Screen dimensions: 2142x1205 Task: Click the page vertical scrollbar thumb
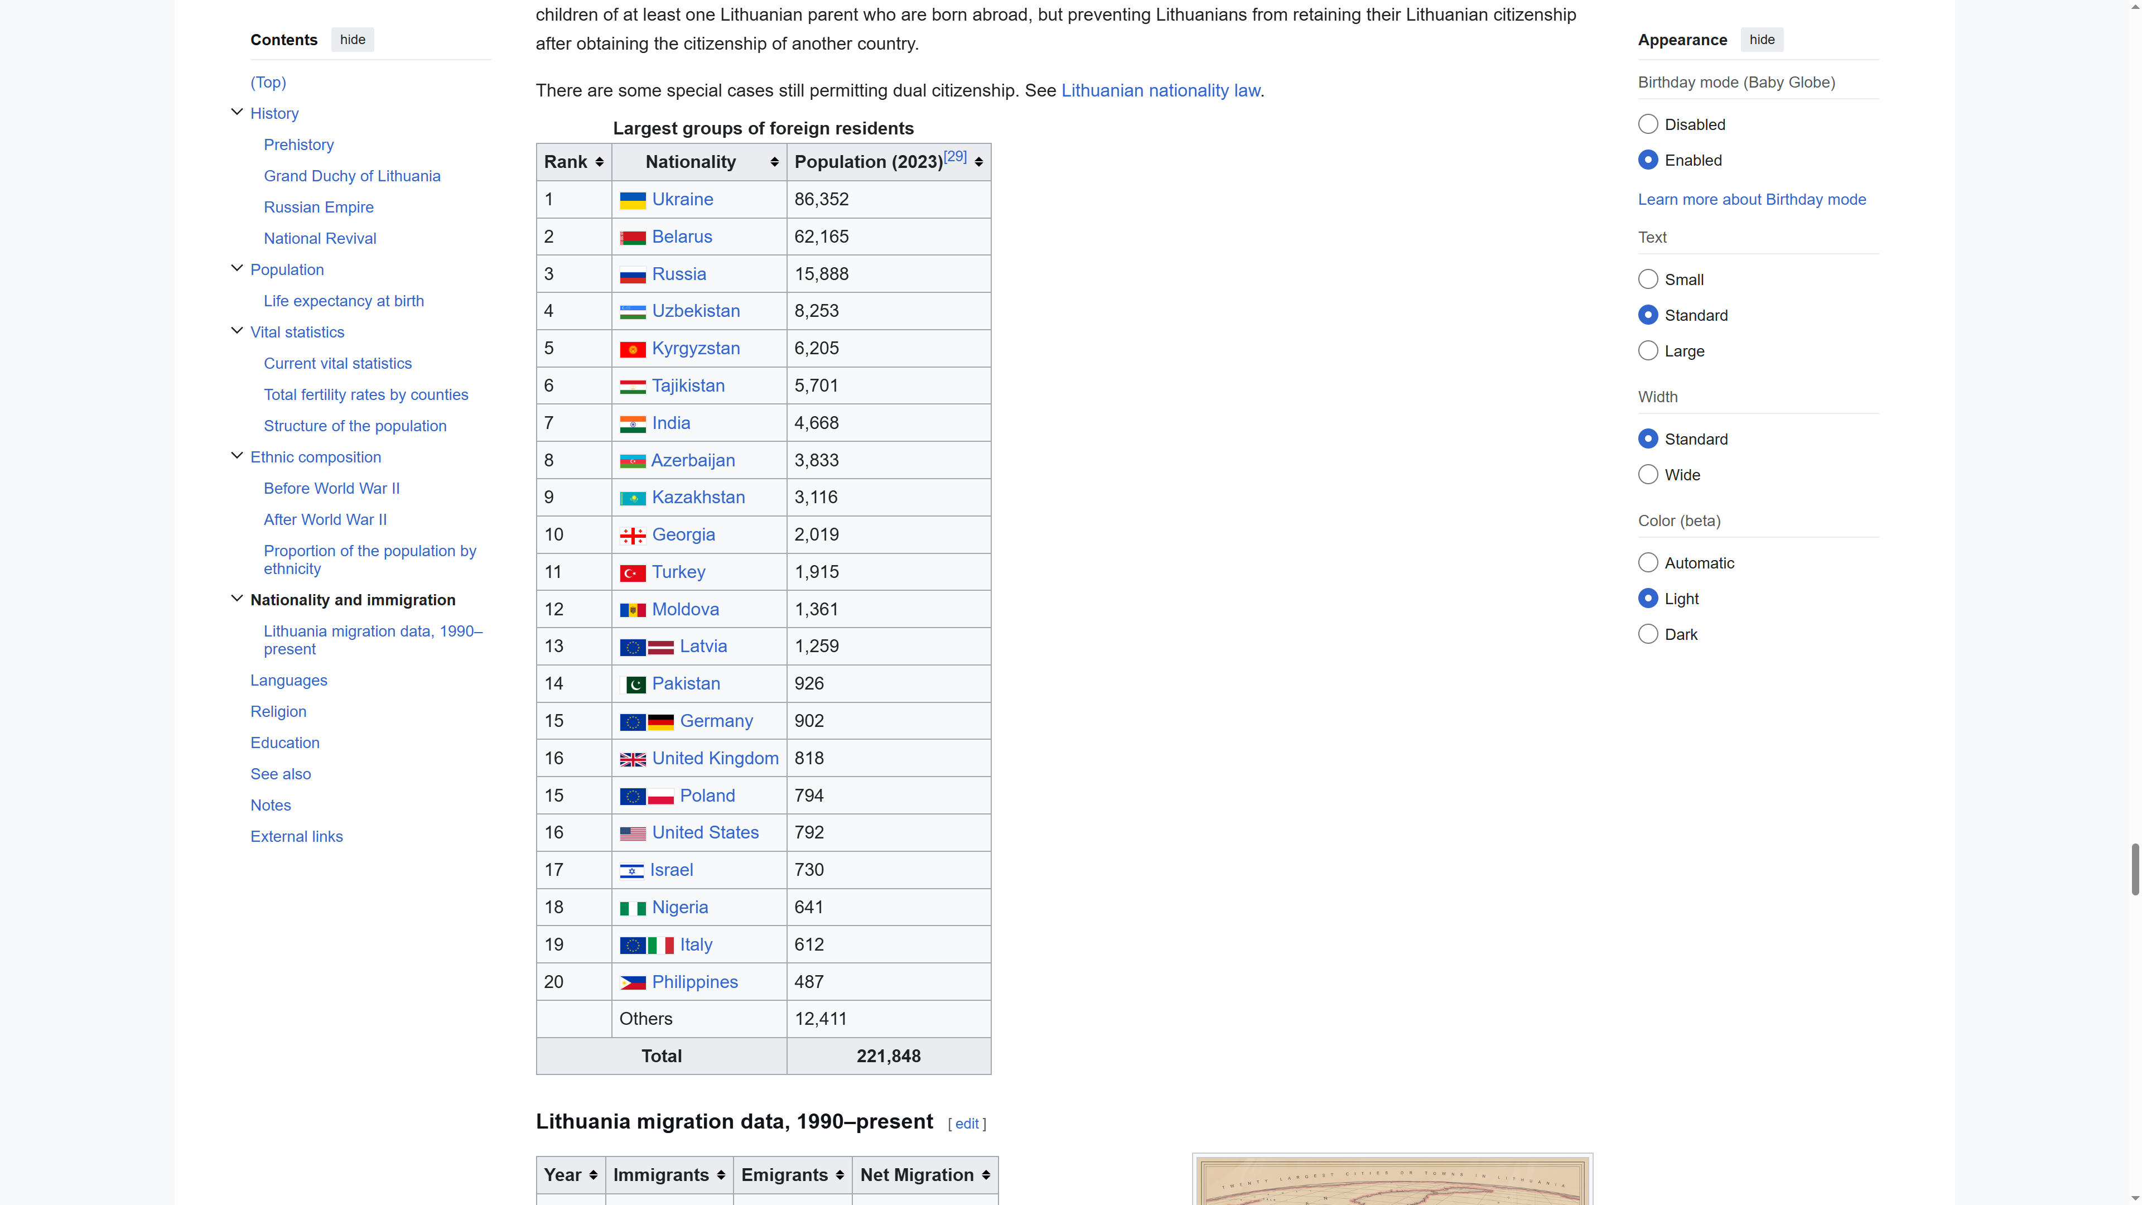pyautogui.click(x=2135, y=869)
